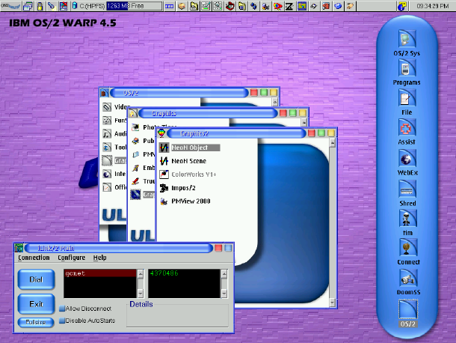This screenshot has width=456, height=343.
Task: Click the clock showing 09:34:29 PM
Action: pyautogui.click(x=432, y=6)
